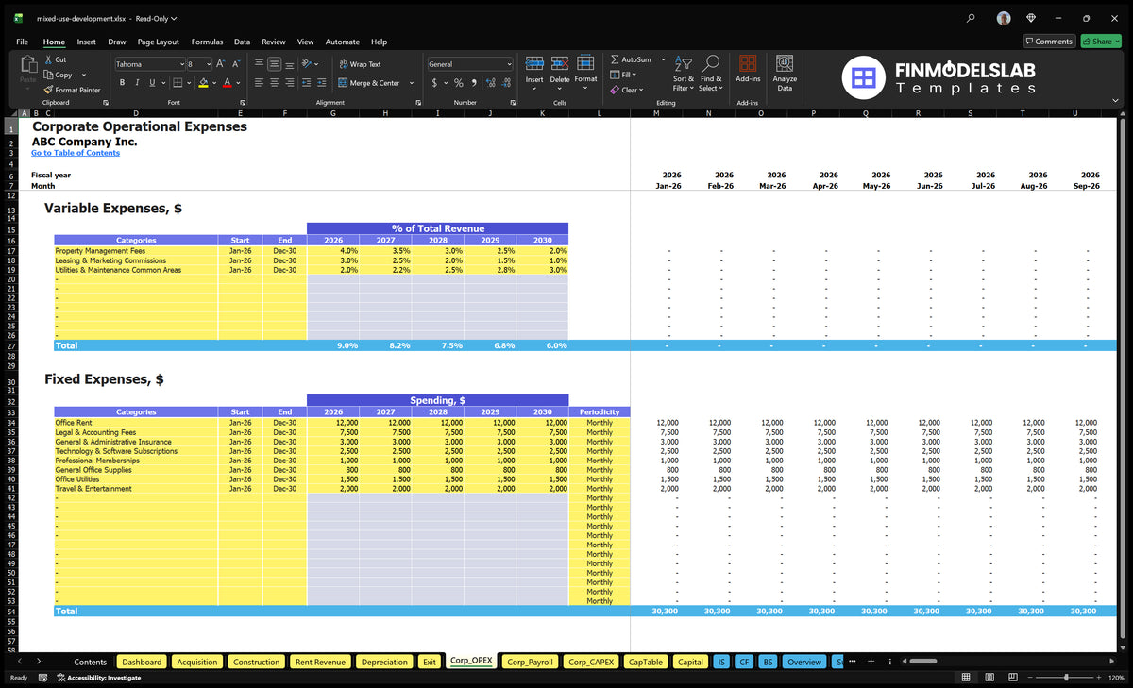Increase font size with the larger A icon

(220, 64)
